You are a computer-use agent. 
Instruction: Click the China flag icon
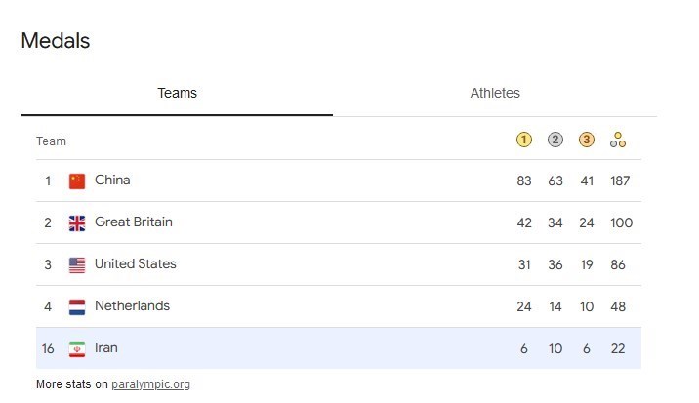coord(77,181)
